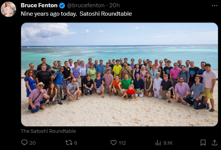Open the beach group photo

[120, 74]
